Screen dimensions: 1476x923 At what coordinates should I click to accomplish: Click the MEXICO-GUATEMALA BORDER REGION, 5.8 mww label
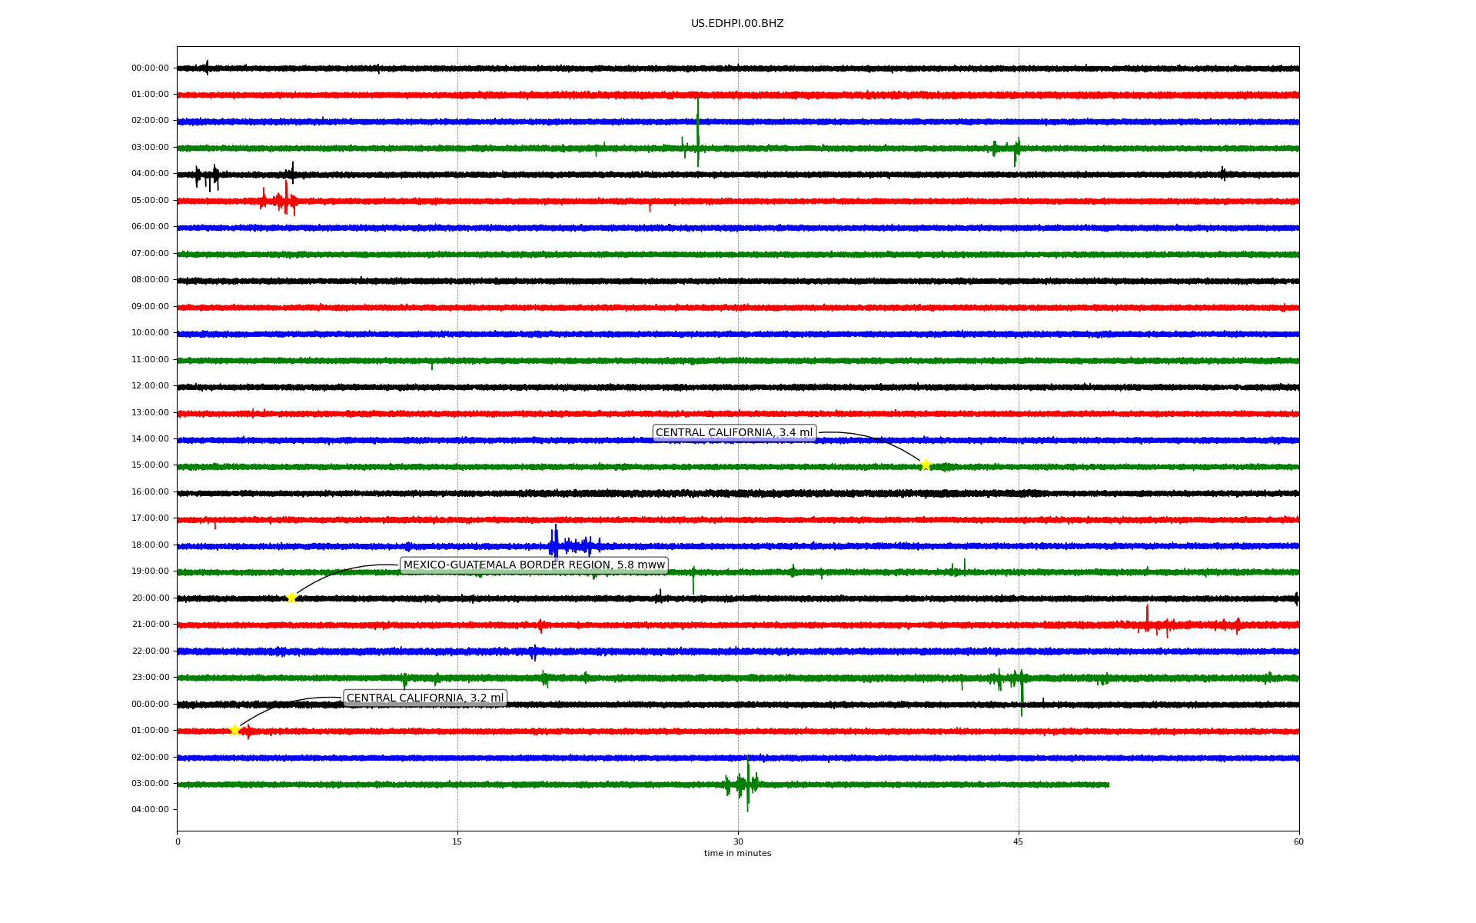[534, 565]
